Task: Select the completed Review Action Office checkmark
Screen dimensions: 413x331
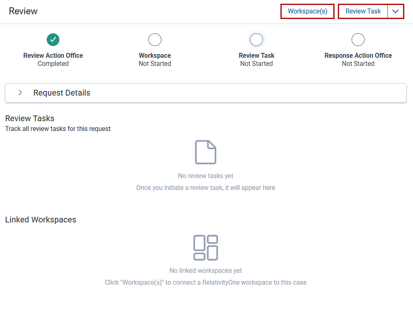Action: pyautogui.click(x=53, y=40)
